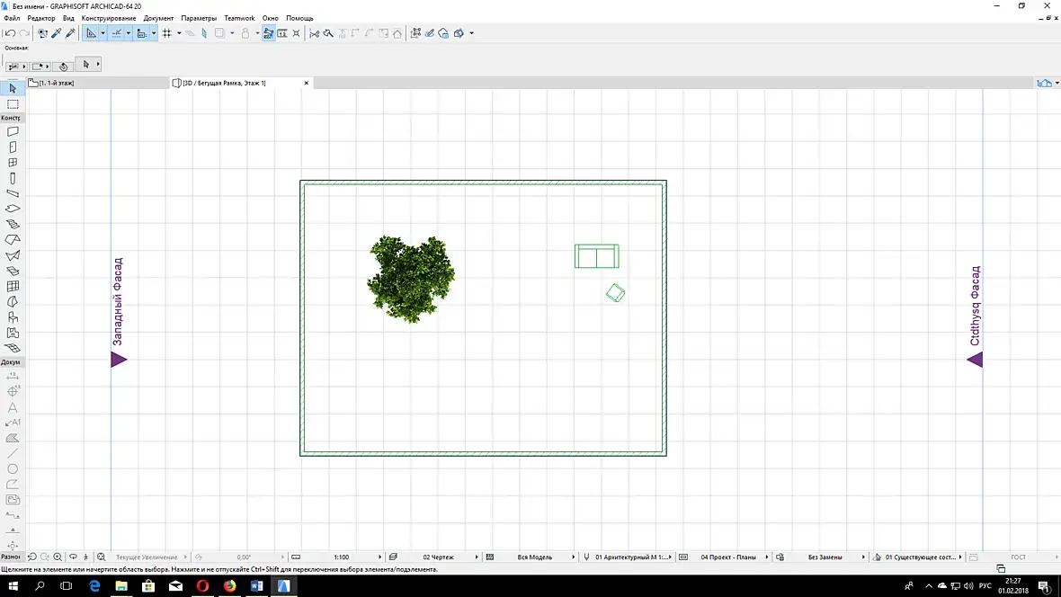This screenshot has height=597, width=1061.
Task: Open Word from the Windows taskbar
Action: [x=256, y=586]
